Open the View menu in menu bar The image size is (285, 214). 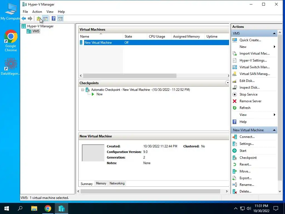coord(50,12)
